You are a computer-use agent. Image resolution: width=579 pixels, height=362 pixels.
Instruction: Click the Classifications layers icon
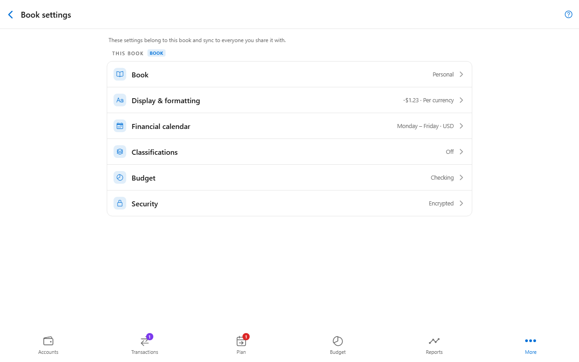tap(120, 152)
